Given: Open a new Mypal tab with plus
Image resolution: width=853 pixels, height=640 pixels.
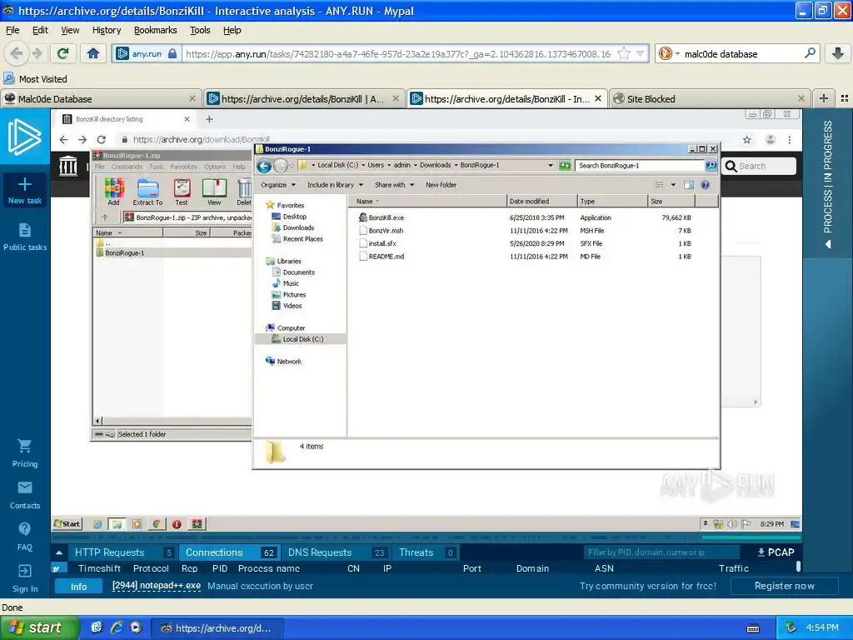Looking at the screenshot, I should pyautogui.click(x=824, y=98).
